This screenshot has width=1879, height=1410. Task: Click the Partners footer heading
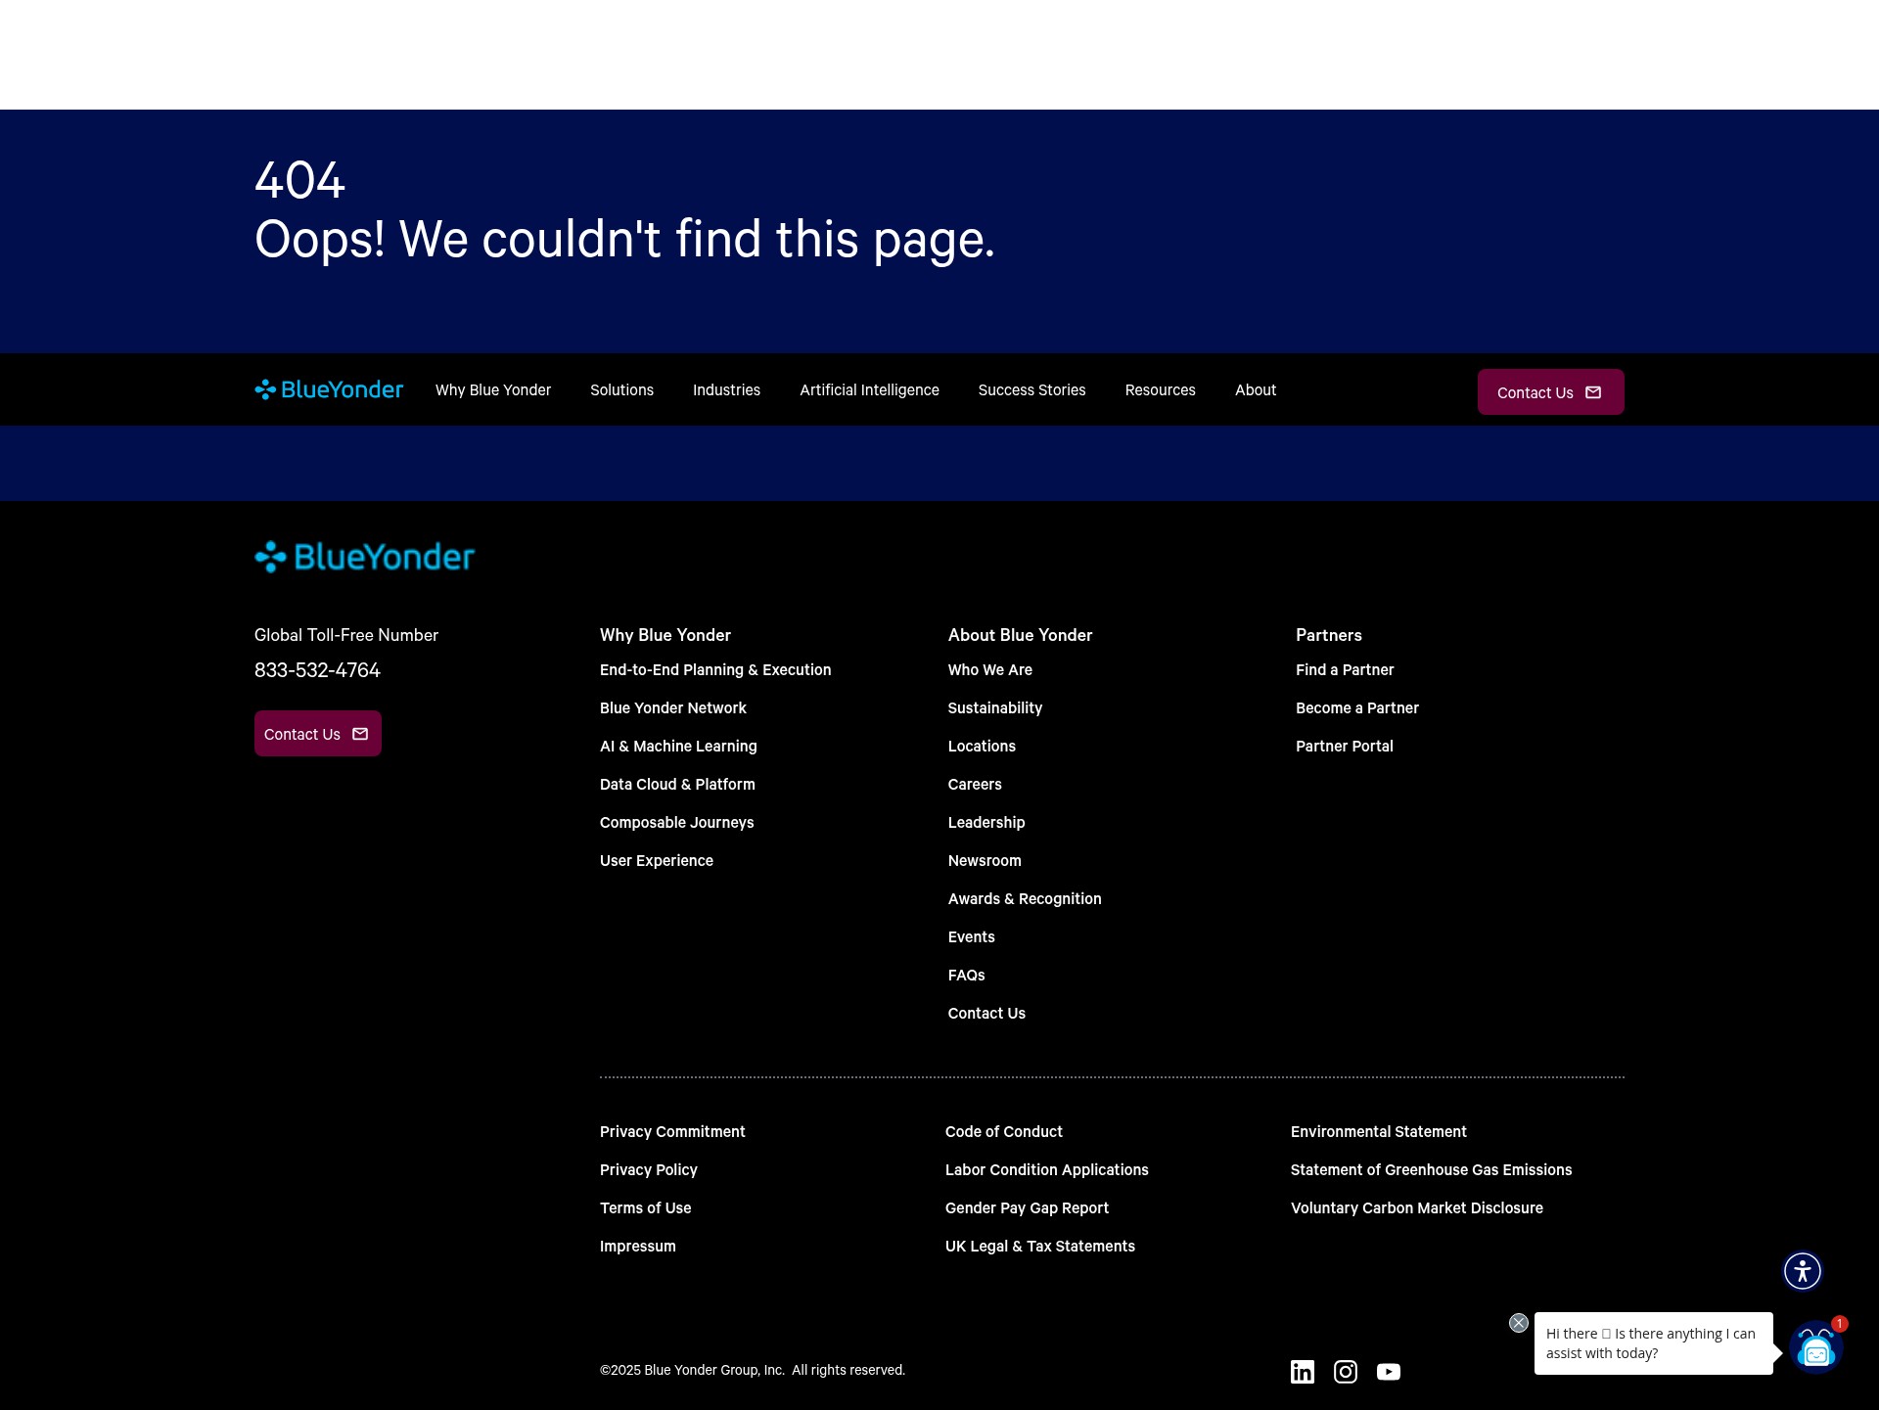click(x=1328, y=634)
